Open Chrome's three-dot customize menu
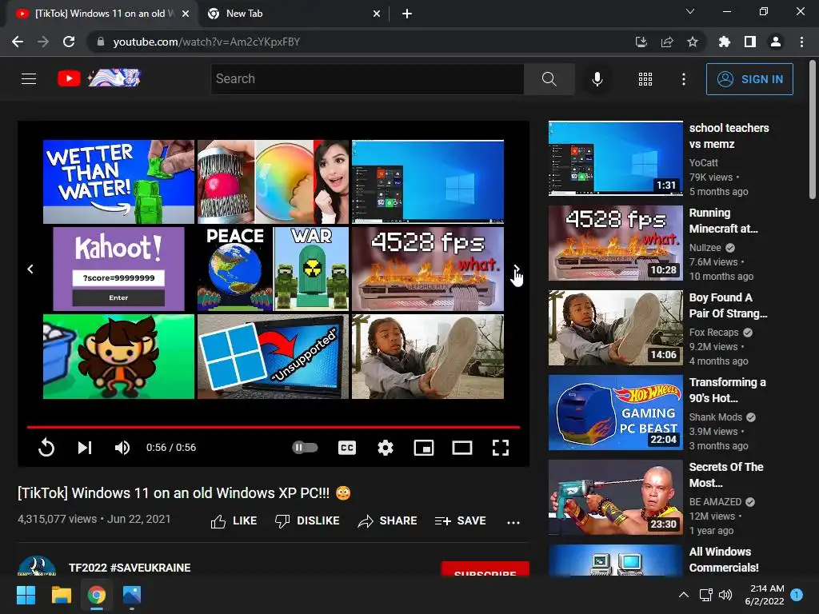This screenshot has height=614, width=819. [x=801, y=42]
